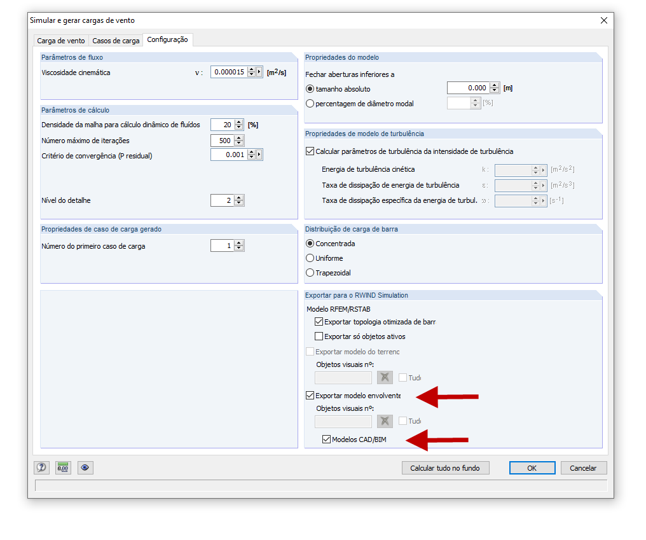The height and width of the screenshot is (540, 646).
Task: Click the eye display options icon
Action: pos(85,467)
